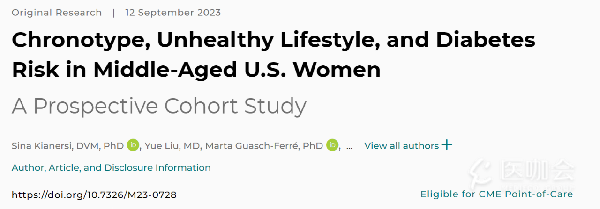This screenshot has width=600, height=209.
Task: Click ORCID icon beside Sina Kianersi
Action: 133,145
